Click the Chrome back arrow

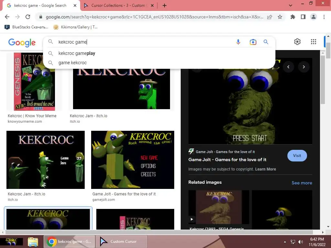(x=7, y=17)
